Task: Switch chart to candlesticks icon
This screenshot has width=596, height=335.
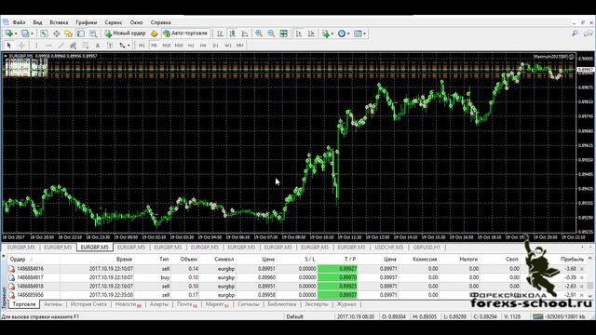Action: coord(232,33)
